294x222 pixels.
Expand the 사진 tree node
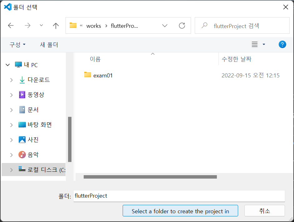coord(12,140)
